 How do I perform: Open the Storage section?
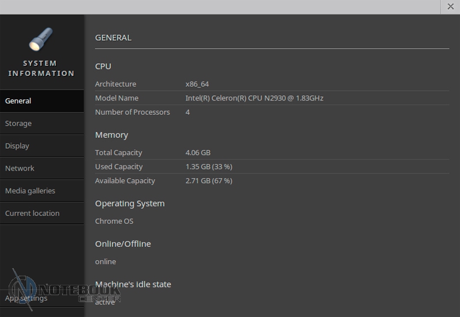pyautogui.click(x=41, y=123)
